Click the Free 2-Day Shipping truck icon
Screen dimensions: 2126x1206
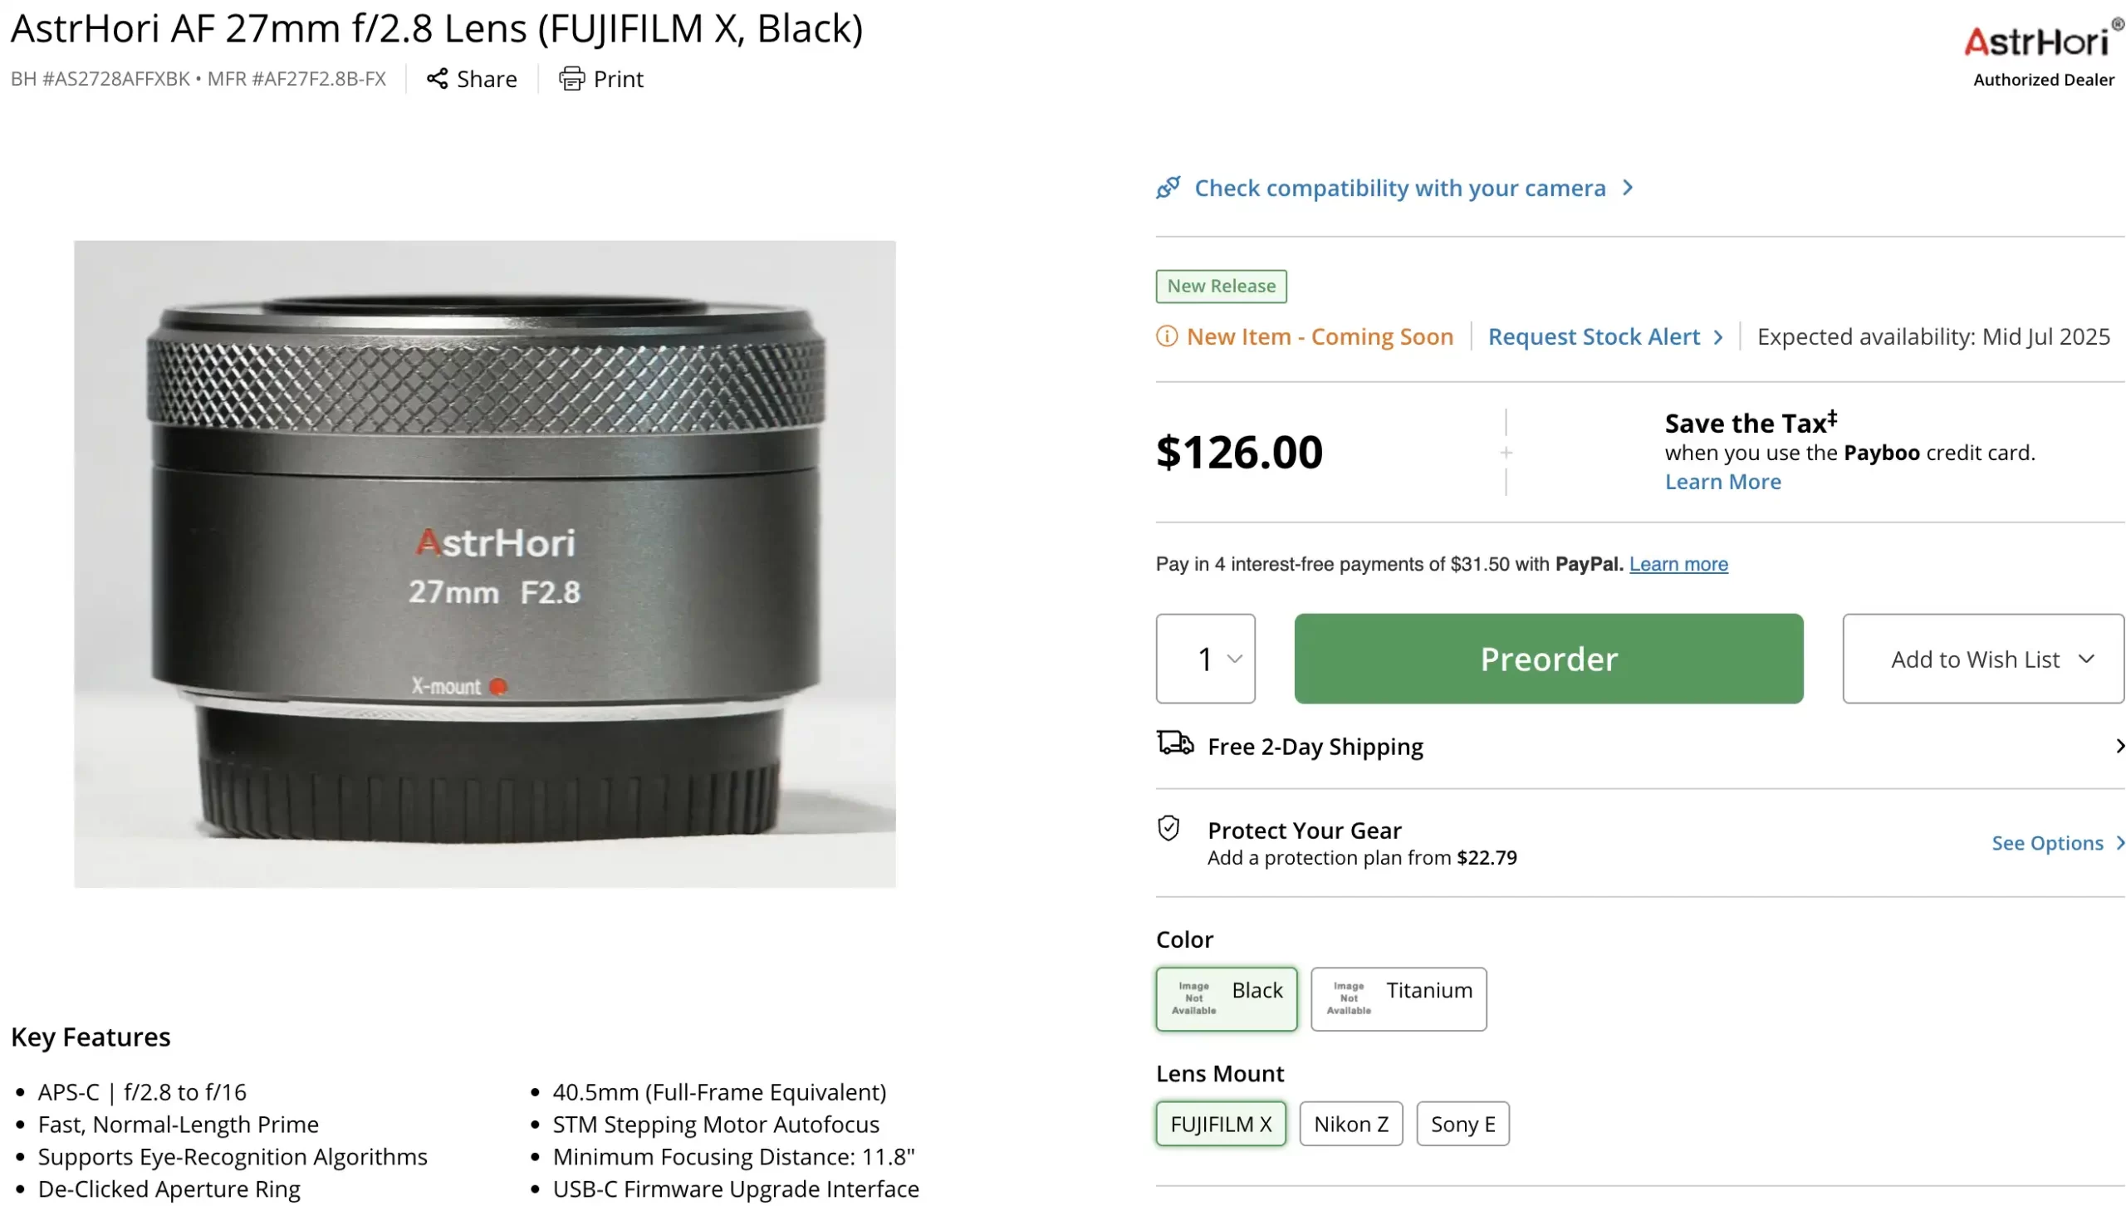(1175, 743)
